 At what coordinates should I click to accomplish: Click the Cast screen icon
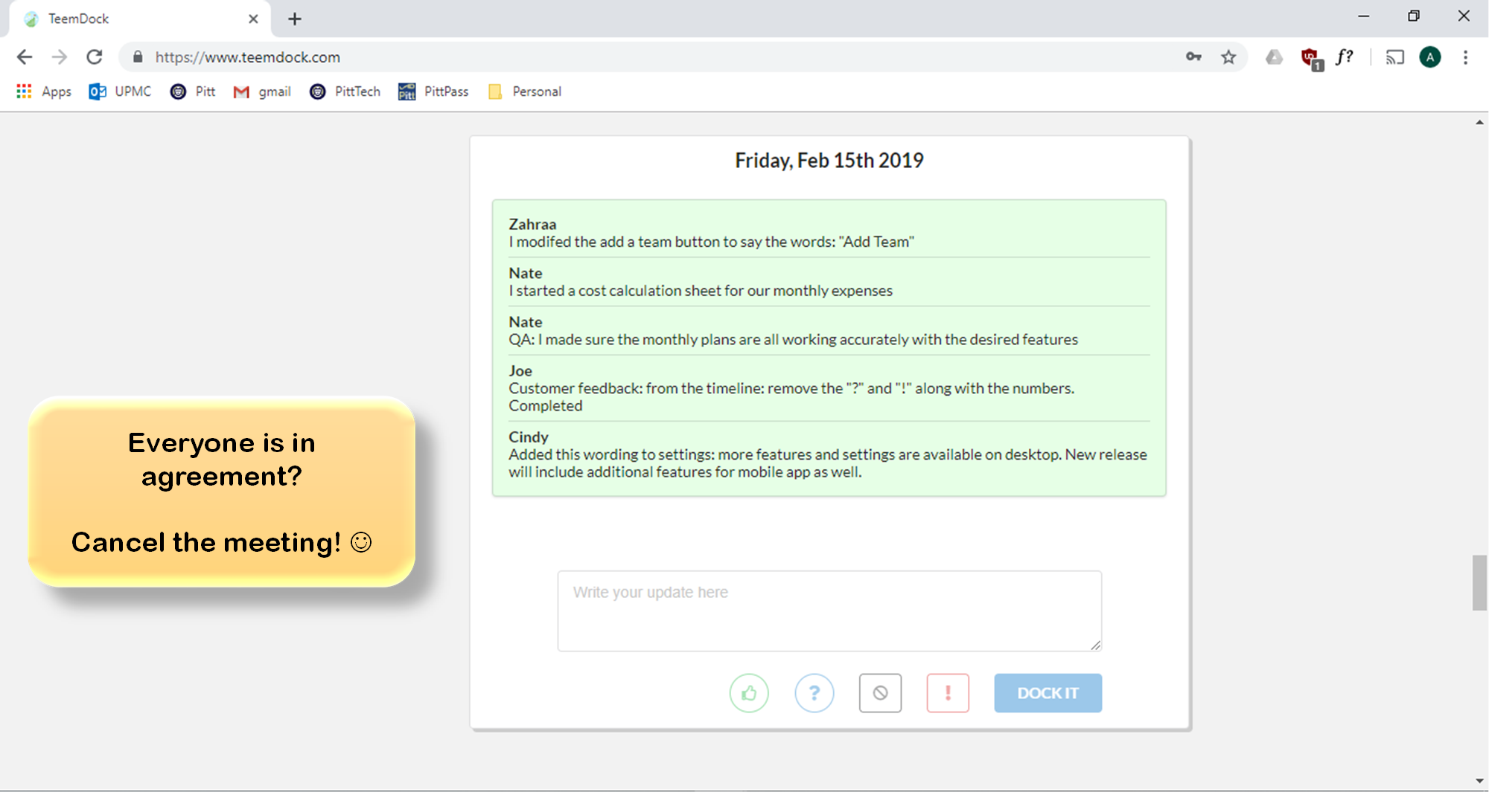coord(1395,57)
